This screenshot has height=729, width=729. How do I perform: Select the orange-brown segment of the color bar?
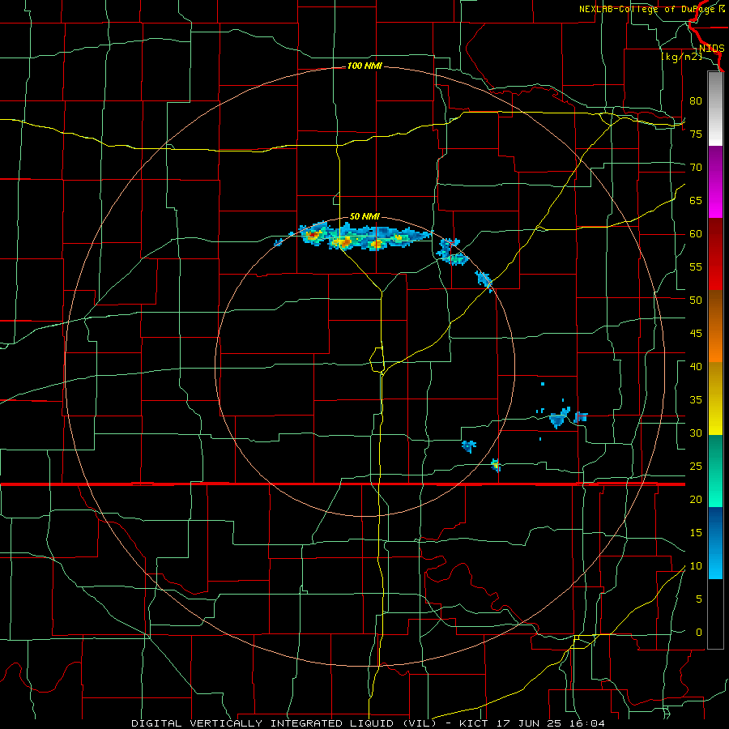click(x=715, y=326)
